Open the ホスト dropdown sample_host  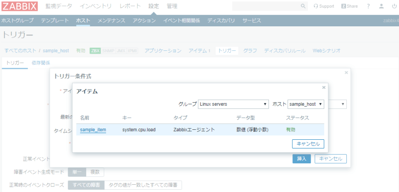(306, 104)
